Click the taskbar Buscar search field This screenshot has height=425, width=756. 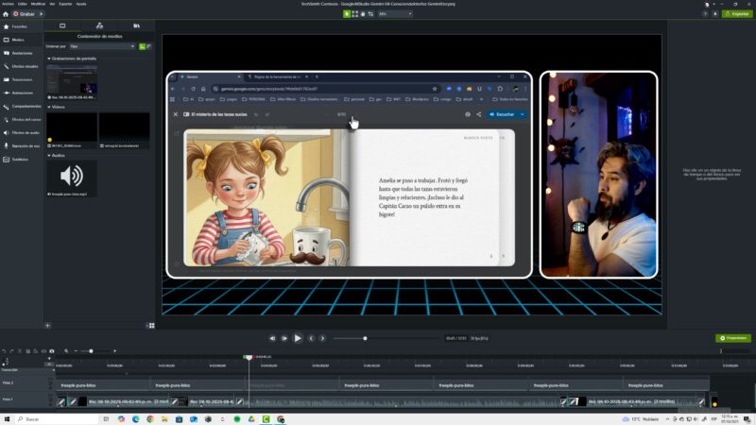click(57, 419)
